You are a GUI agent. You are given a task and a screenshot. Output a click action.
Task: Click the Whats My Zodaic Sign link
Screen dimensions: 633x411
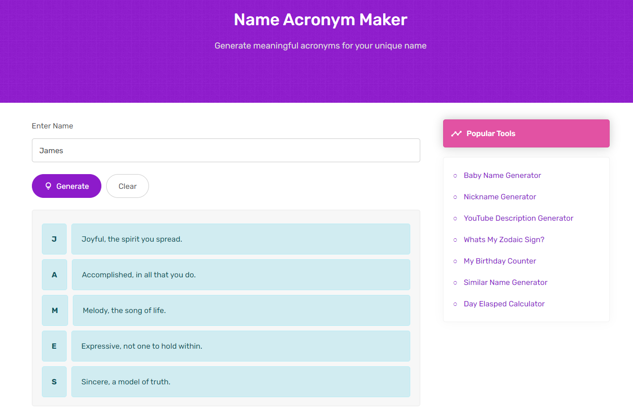pos(504,239)
